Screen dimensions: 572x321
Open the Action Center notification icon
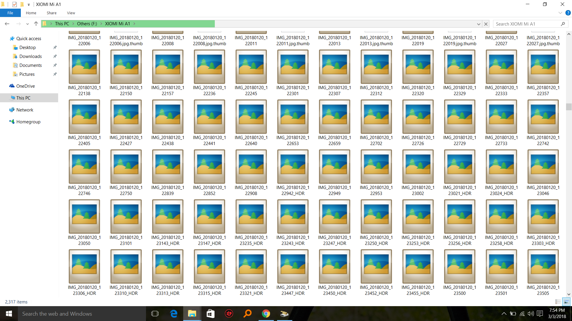click(x=540, y=314)
